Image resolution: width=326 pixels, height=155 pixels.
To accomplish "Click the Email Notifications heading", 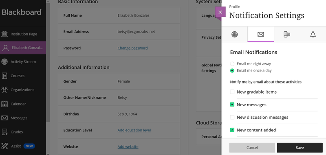I will tap(253, 52).
